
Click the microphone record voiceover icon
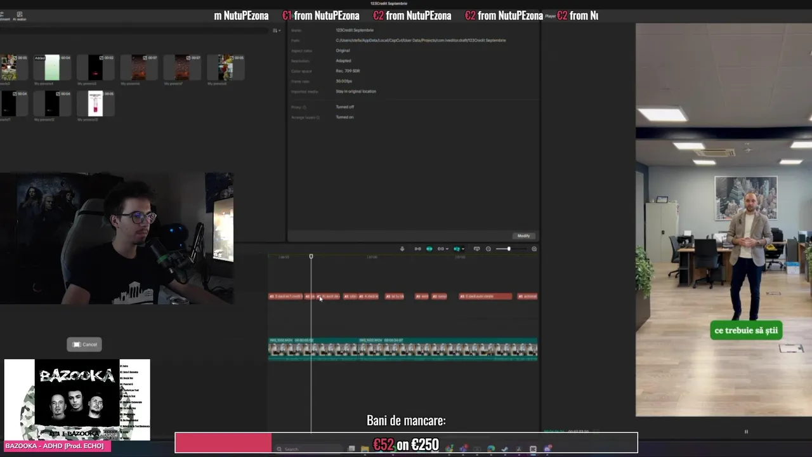402,249
